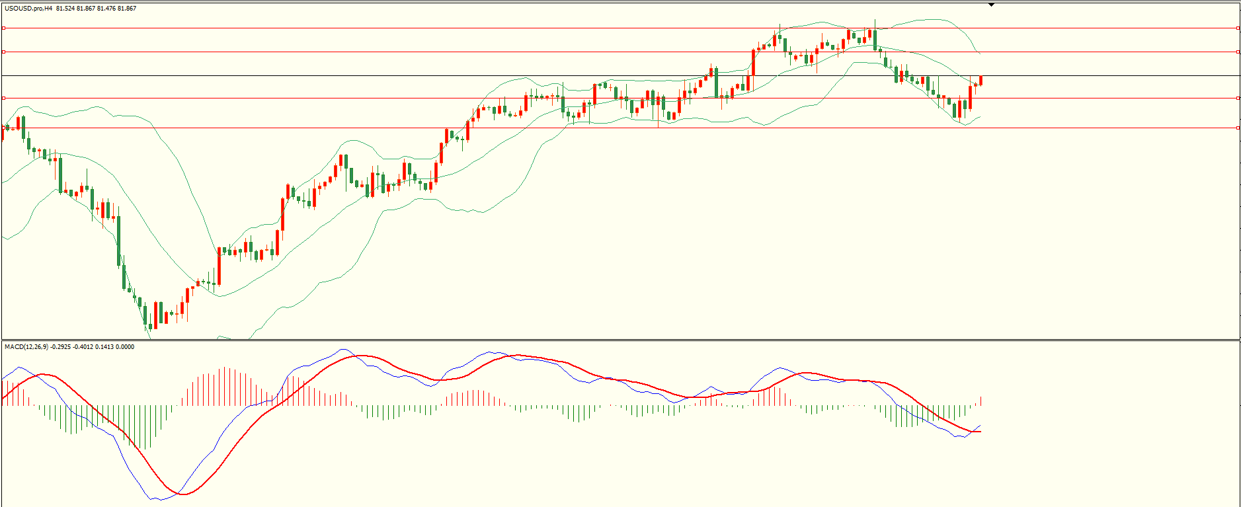This screenshot has height=507, width=1241.
Task: Click the divider between chart and MACD panel
Action: (620, 340)
